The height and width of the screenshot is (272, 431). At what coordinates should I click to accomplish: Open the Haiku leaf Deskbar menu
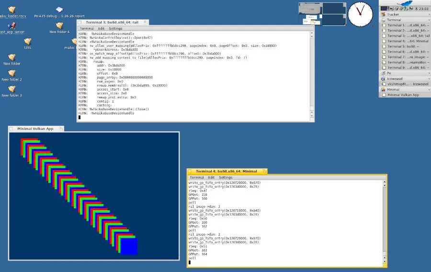point(406,3)
